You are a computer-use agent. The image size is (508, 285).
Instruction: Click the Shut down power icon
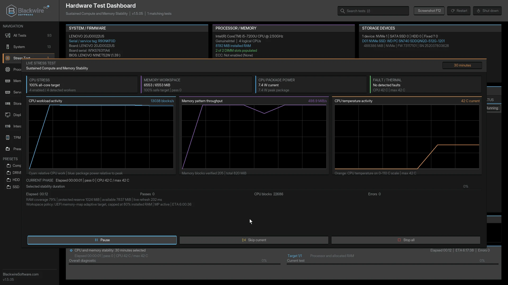(x=478, y=11)
